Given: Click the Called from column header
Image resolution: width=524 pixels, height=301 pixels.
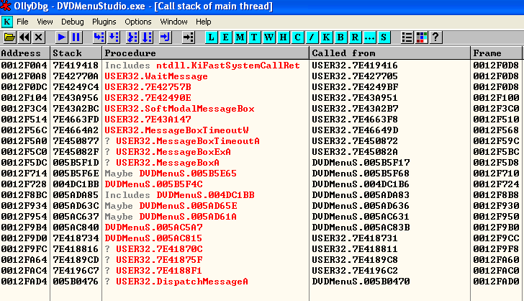Looking at the screenshot, I should tap(389, 53).
